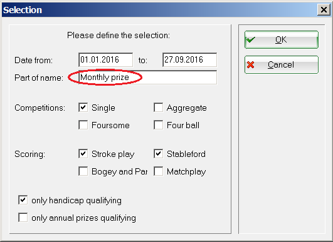Tick the Foursome checkbox

point(83,125)
